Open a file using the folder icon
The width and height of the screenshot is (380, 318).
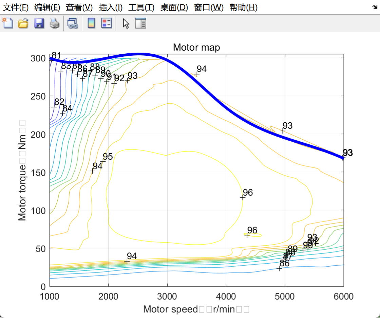pos(23,23)
